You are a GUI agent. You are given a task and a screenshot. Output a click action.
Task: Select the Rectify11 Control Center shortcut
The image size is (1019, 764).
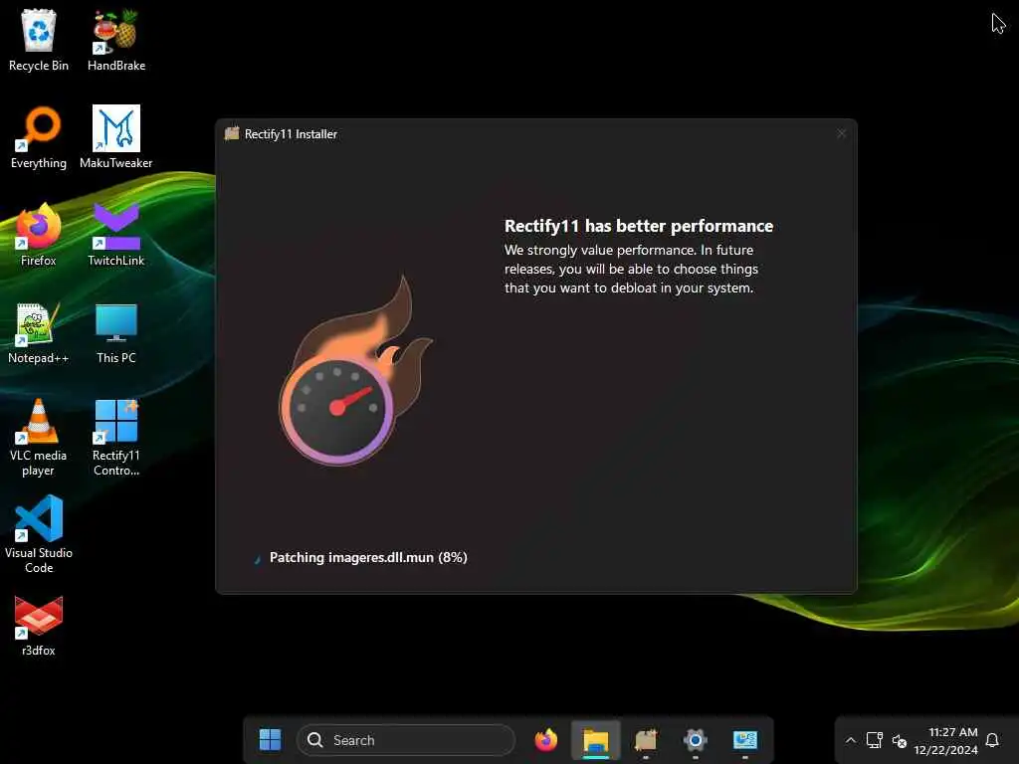click(x=116, y=438)
